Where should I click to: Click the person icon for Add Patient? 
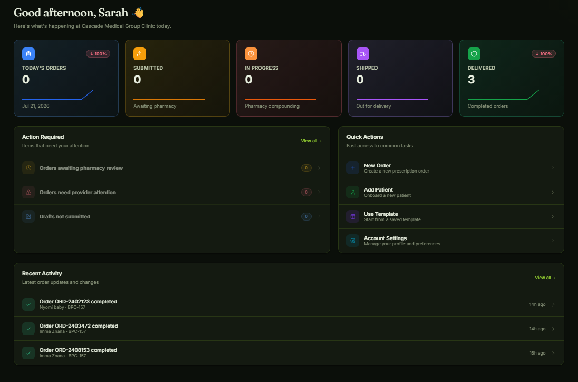[x=353, y=192]
